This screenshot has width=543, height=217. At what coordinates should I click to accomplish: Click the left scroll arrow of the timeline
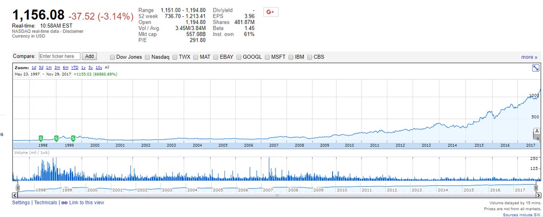(x=14, y=195)
